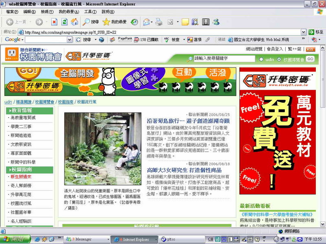Click the Stop button in IE toolbar
Screen dimensions: 326x244
pos(54,22)
